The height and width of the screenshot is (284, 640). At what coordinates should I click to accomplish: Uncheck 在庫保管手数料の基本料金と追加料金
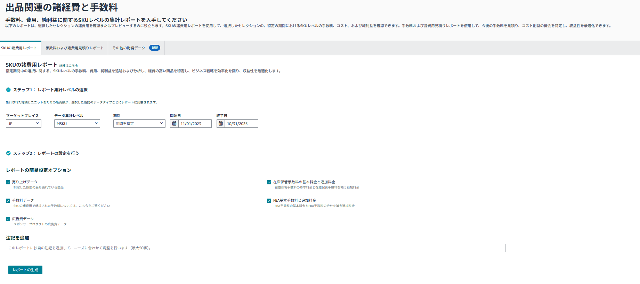pos(269,182)
